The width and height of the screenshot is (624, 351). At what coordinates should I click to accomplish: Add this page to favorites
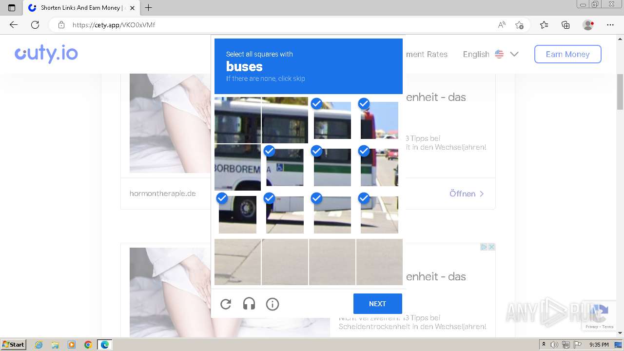pyautogui.click(x=519, y=25)
